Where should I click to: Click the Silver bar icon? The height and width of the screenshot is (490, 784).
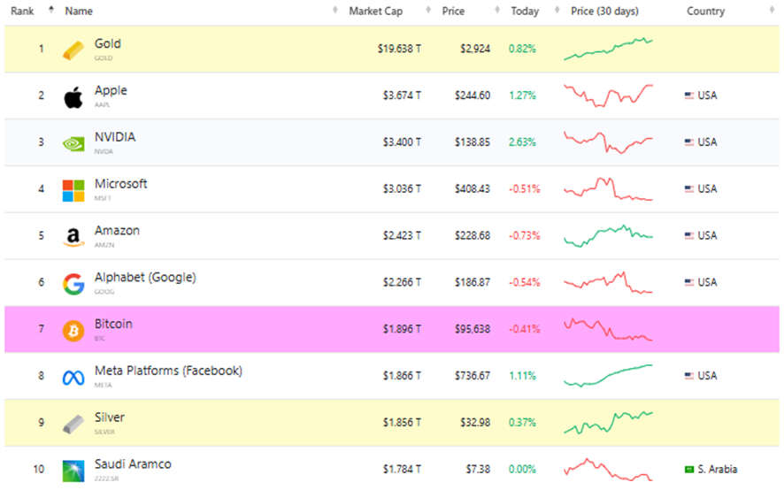[73, 424]
